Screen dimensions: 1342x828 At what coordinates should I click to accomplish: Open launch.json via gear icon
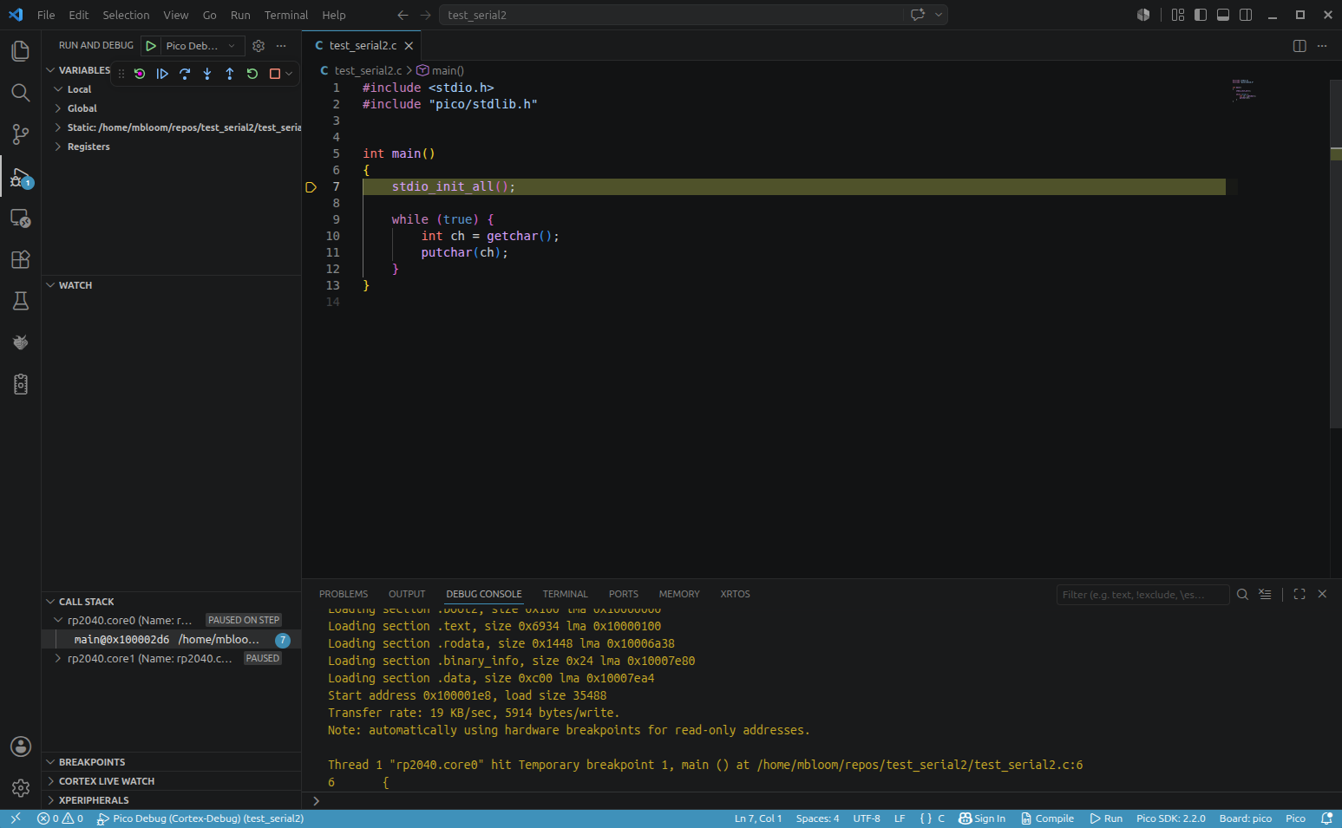click(259, 46)
